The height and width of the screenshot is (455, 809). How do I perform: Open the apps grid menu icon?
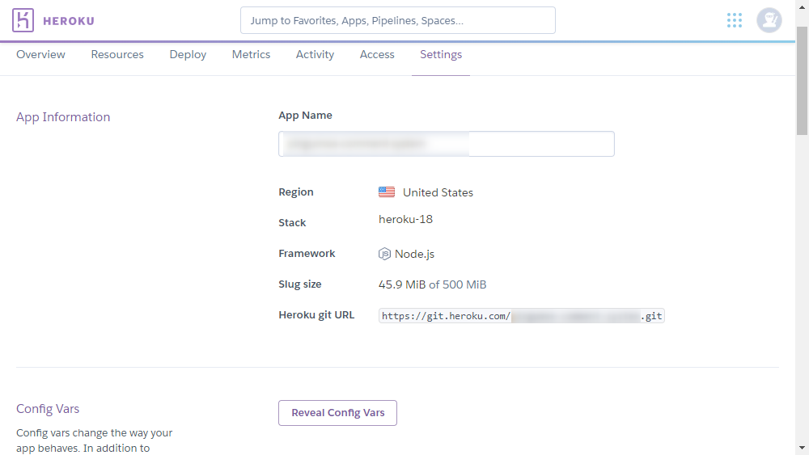click(x=735, y=21)
